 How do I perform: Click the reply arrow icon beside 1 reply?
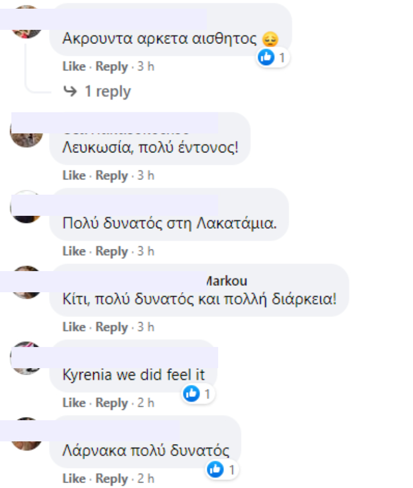click(x=70, y=91)
